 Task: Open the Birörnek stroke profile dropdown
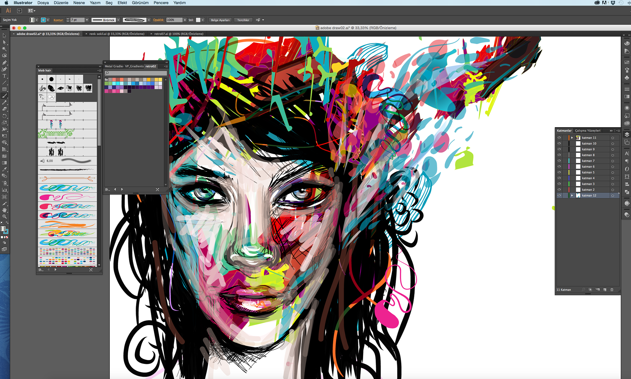[118, 20]
